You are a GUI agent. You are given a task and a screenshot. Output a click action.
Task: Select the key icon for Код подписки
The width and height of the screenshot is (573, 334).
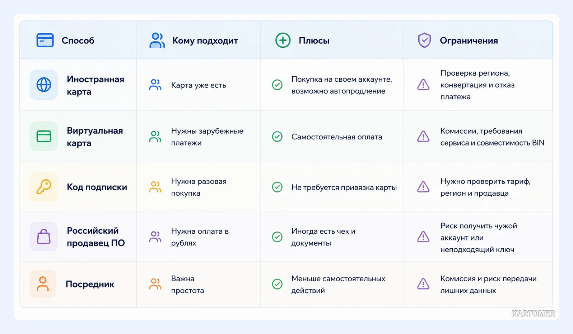click(x=44, y=187)
